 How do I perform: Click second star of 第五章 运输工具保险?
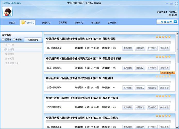(160, 116)
